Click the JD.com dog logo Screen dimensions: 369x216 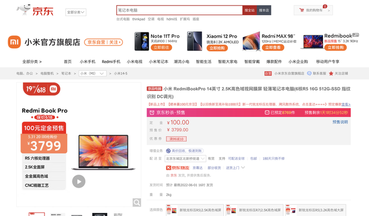(x=35, y=10)
